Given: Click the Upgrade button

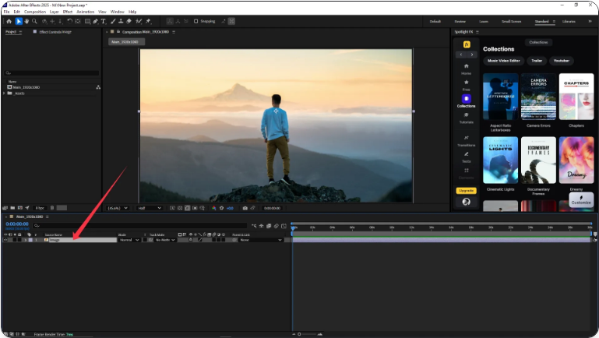Looking at the screenshot, I should point(466,190).
